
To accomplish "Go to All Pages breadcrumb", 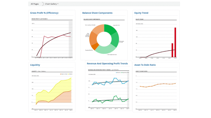I will 35,4.
